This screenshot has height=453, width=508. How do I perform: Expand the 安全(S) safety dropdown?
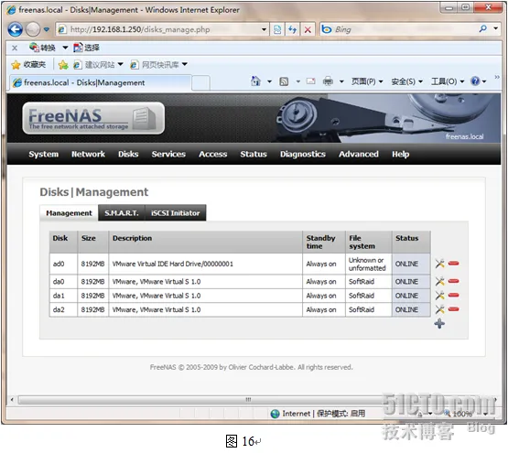(407, 81)
